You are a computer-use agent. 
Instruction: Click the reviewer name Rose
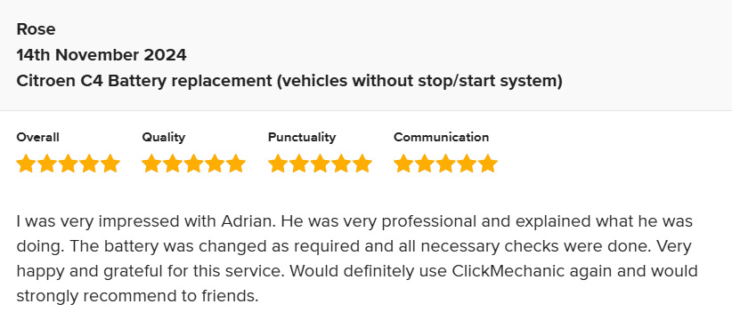pyautogui.click(x=36, y=29)
